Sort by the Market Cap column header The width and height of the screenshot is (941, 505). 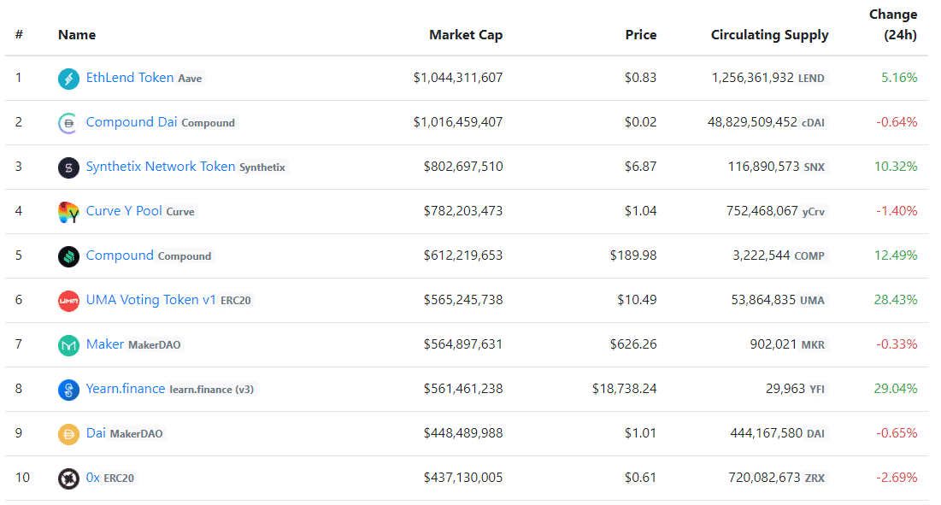tap(466, 35)
